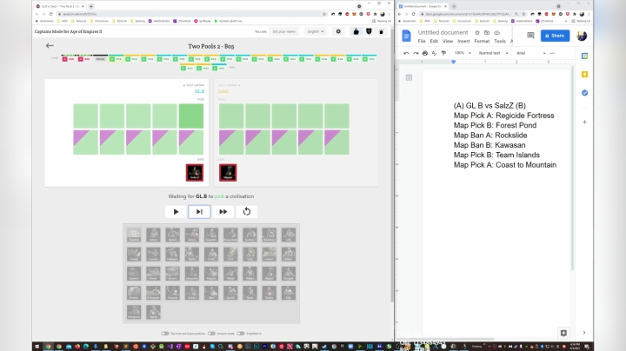Click the document outline icon
This screenshot has height=351, width=626.
[409, 77]
